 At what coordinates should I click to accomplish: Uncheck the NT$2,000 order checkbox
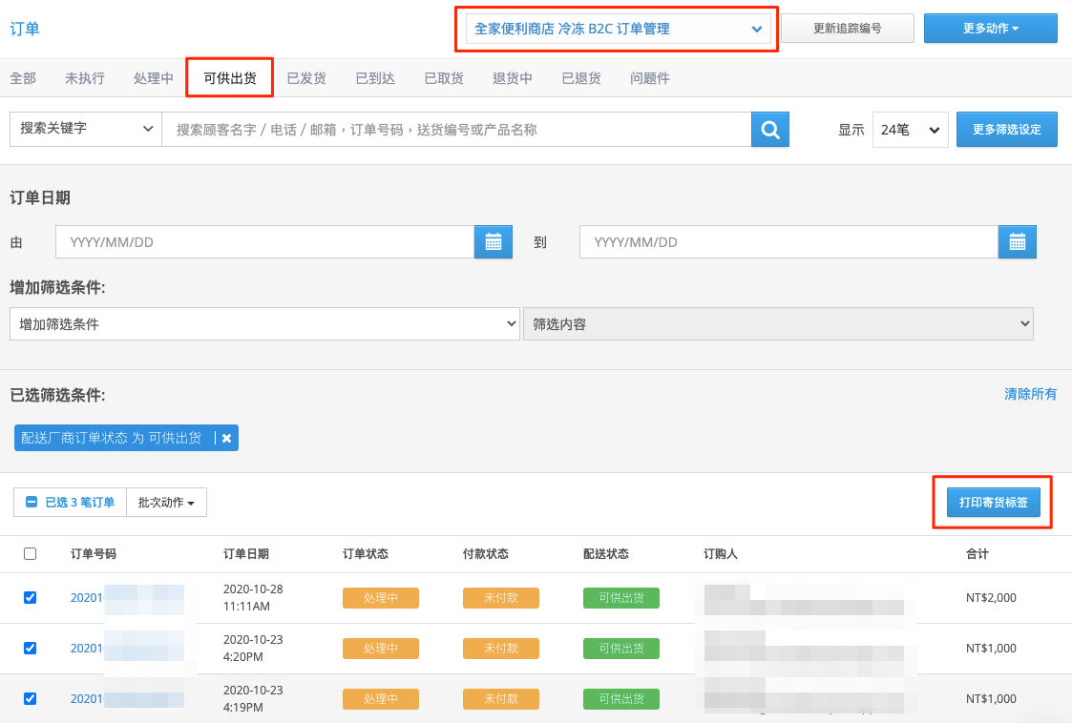pos(31,597)
